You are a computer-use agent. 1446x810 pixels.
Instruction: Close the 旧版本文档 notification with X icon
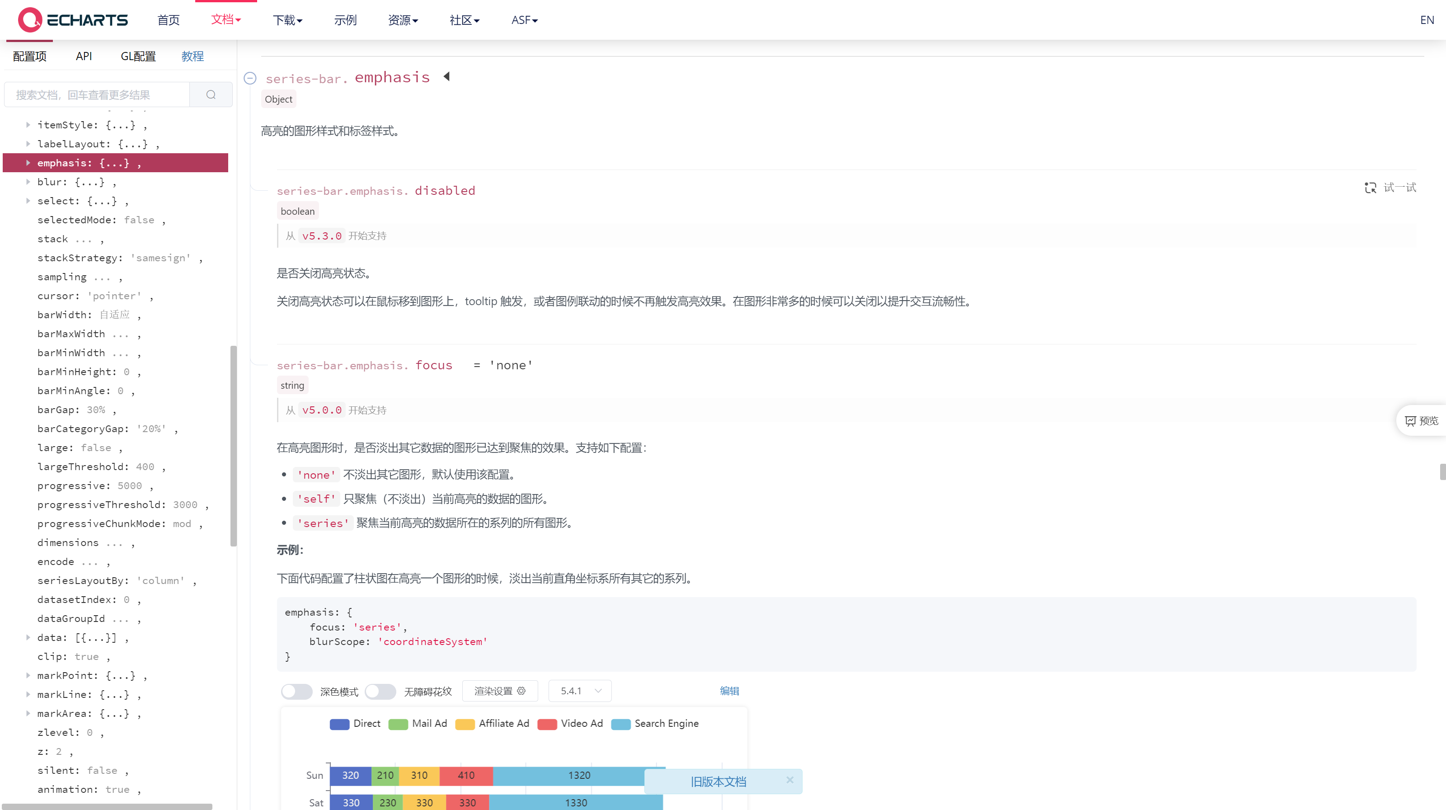[x=789, y=780]
